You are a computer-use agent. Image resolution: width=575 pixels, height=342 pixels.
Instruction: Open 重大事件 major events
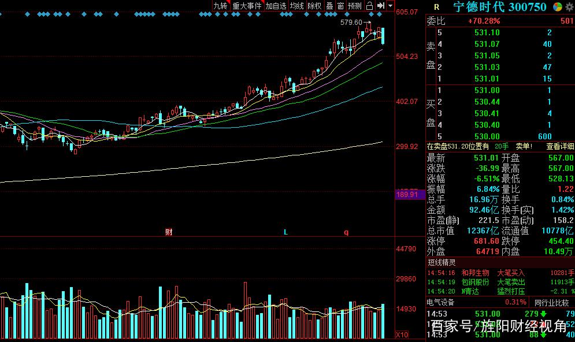[247, 6]
